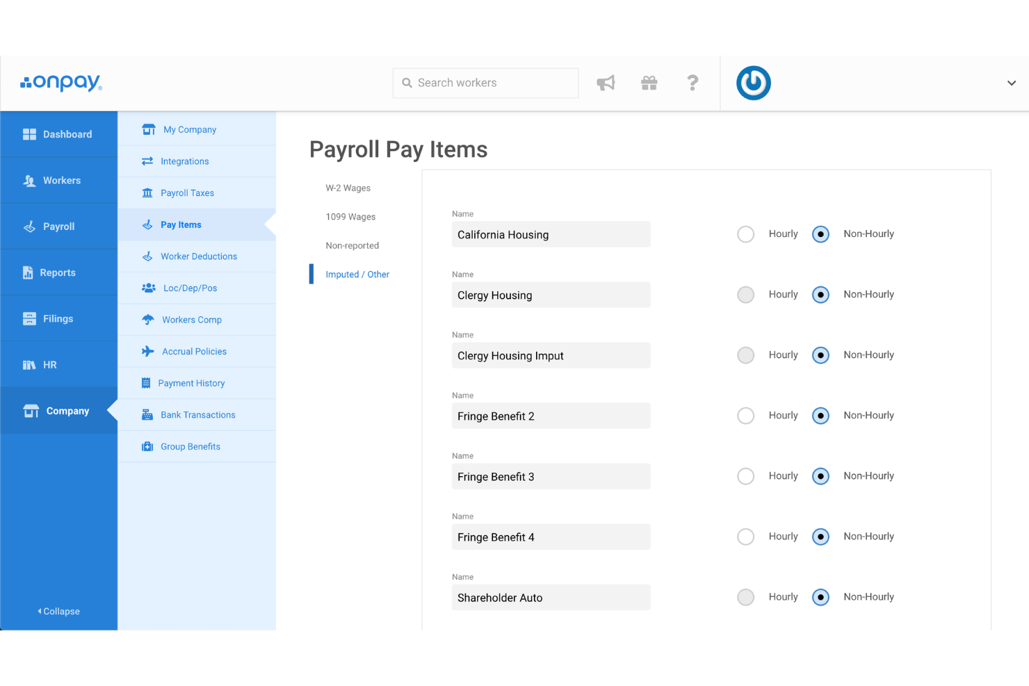Click the Pay Items hand icon
The height and width of the screenshot is (686, 1029).
147,224
